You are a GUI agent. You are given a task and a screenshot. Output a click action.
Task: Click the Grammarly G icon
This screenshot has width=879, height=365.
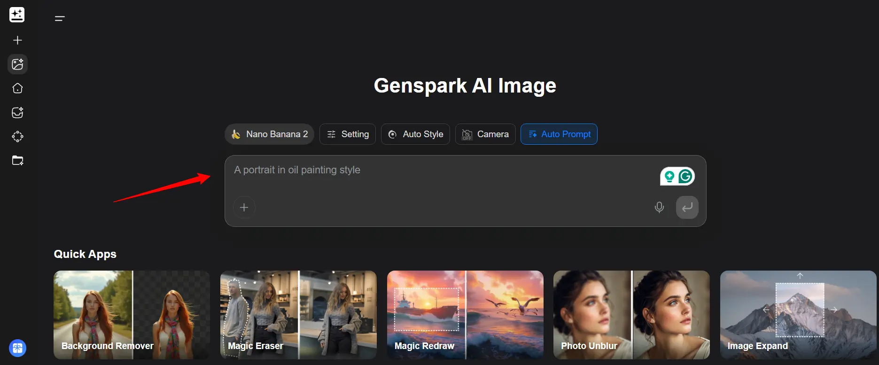pyautogui.click(x=685, y=177)
